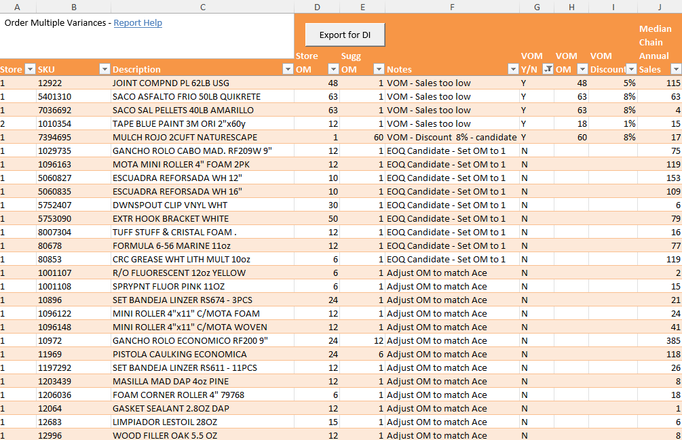Select column G header
The height and width of the screenshot is (440, 682).
[x=537, y=7]
